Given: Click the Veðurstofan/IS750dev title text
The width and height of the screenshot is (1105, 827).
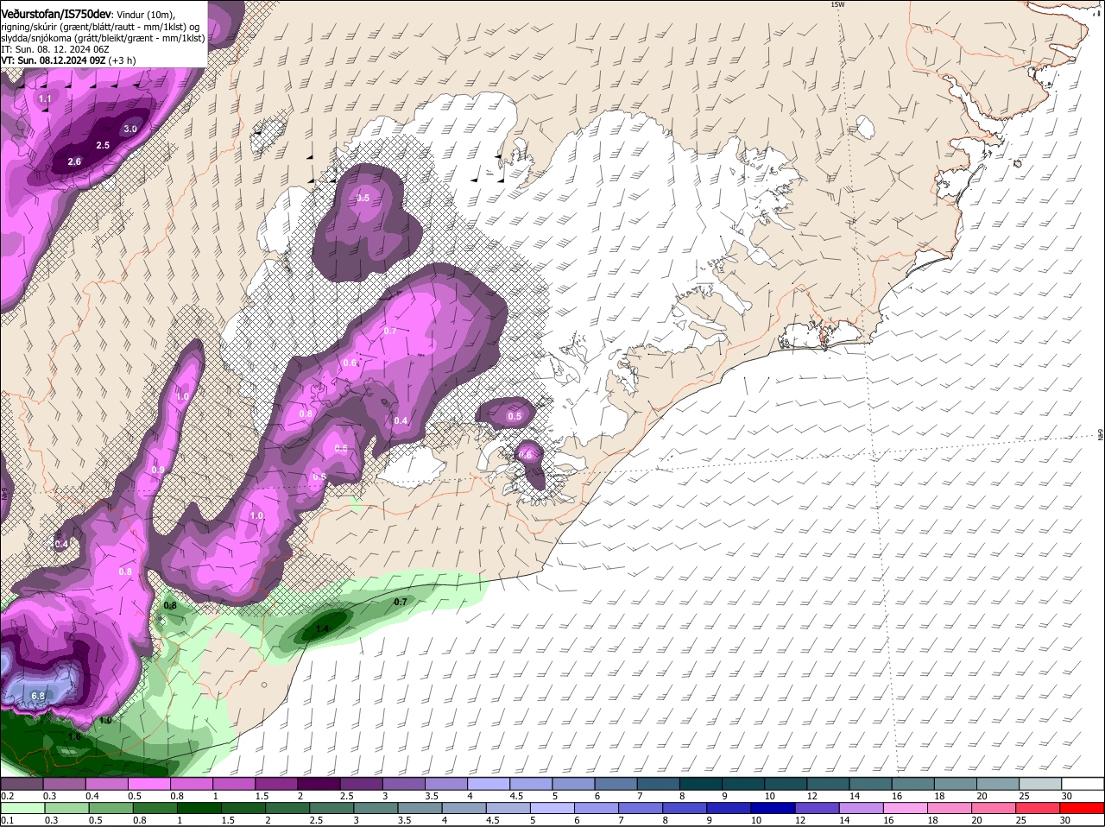Looking at the screenshot, I should tap(56, 14).
